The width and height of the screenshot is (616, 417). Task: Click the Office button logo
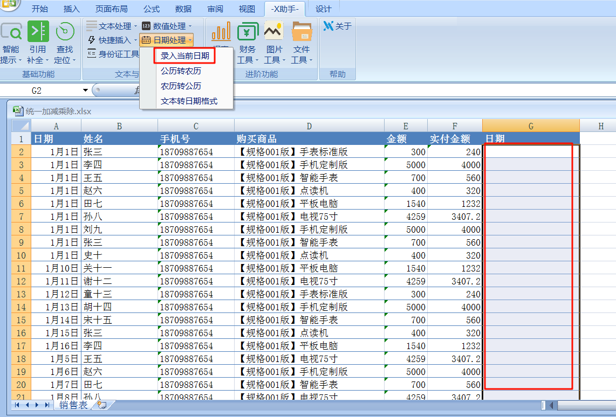coord(9,4)
